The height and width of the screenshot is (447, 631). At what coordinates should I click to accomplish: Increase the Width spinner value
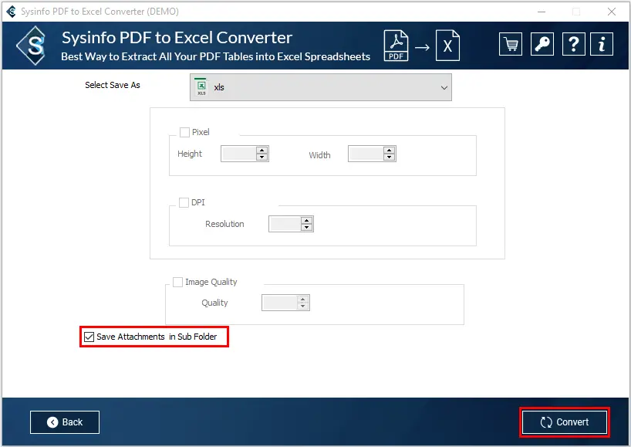389,151
